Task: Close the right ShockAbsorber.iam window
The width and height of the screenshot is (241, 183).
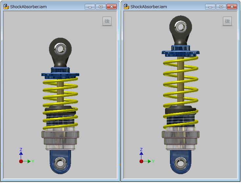Action: point(232,7)
